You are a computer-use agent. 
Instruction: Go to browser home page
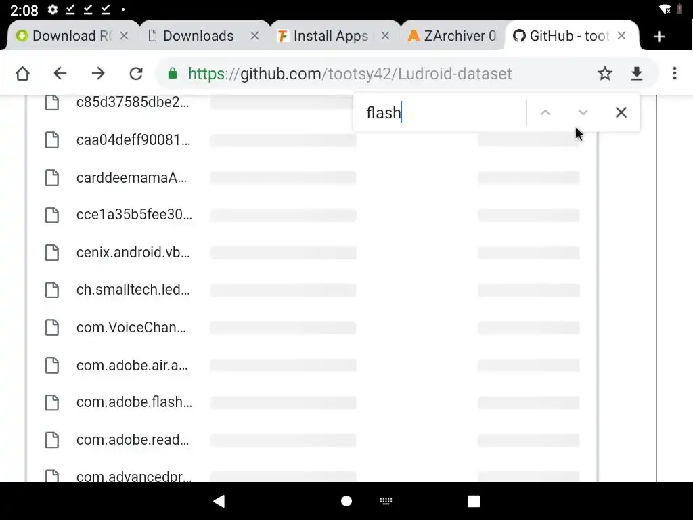point(22,73)
